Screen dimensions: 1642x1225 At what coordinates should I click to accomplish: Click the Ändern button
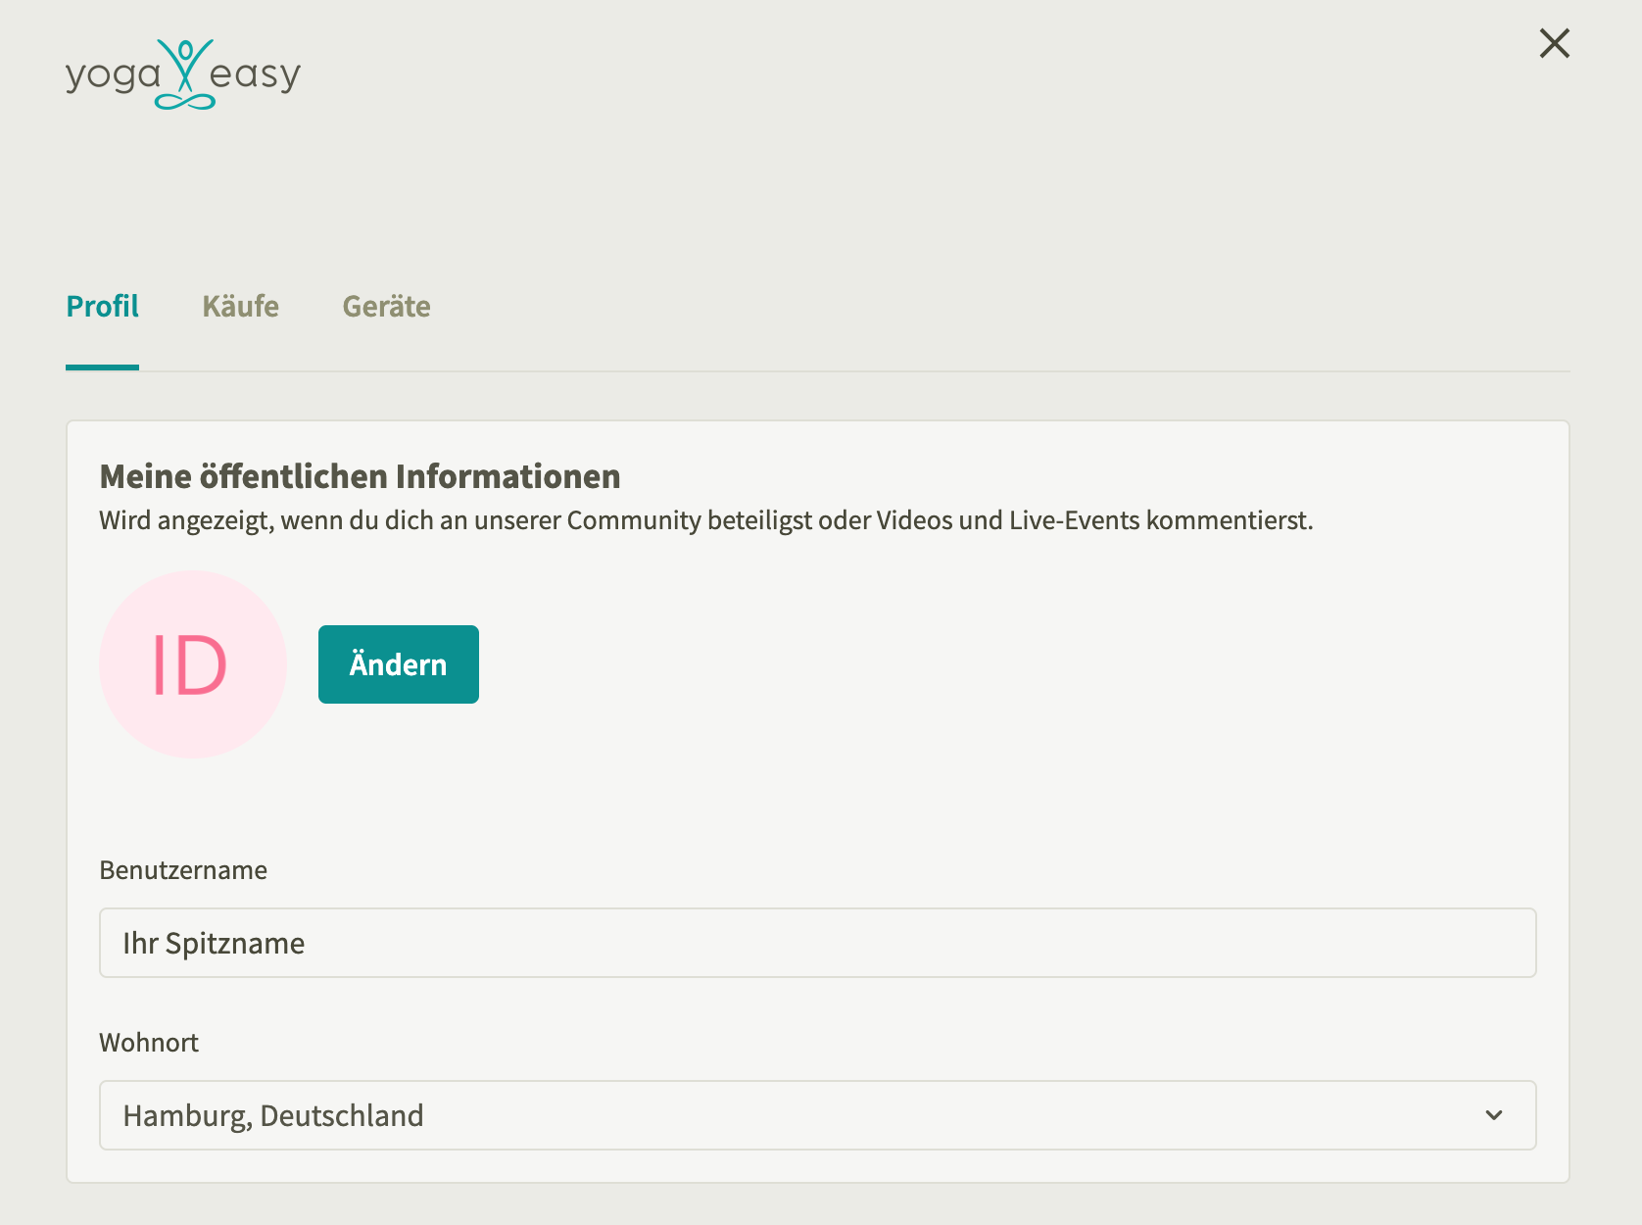point(399,664)
